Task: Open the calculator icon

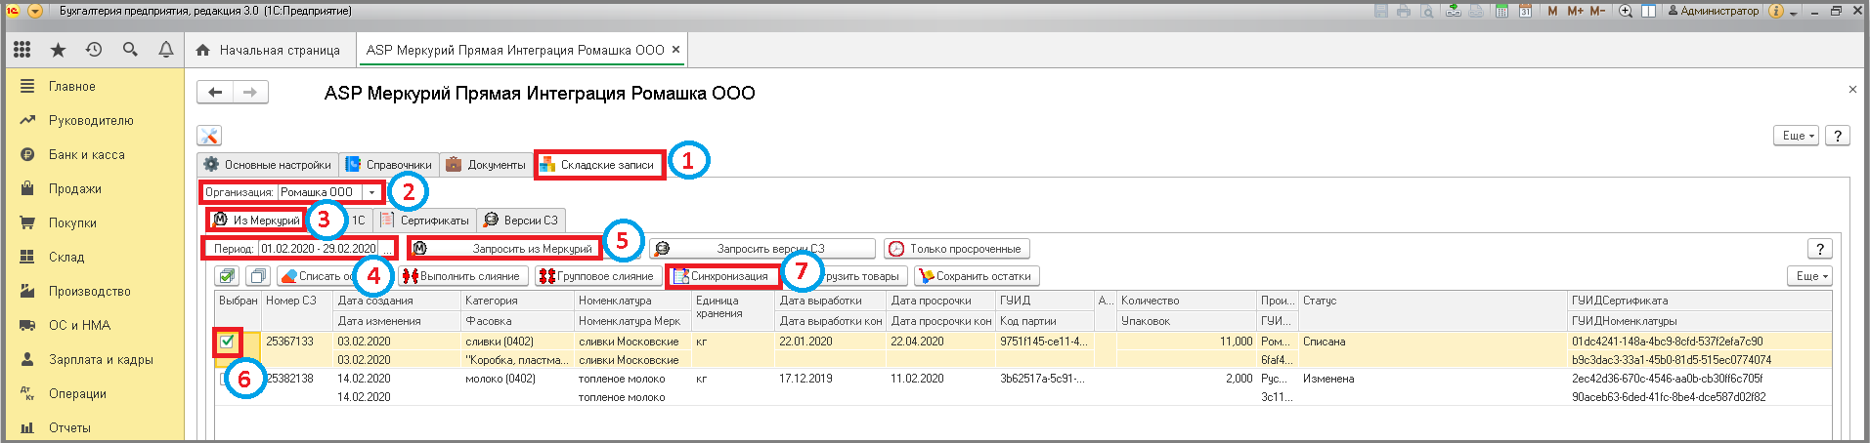Action: tap(1500, 12)
